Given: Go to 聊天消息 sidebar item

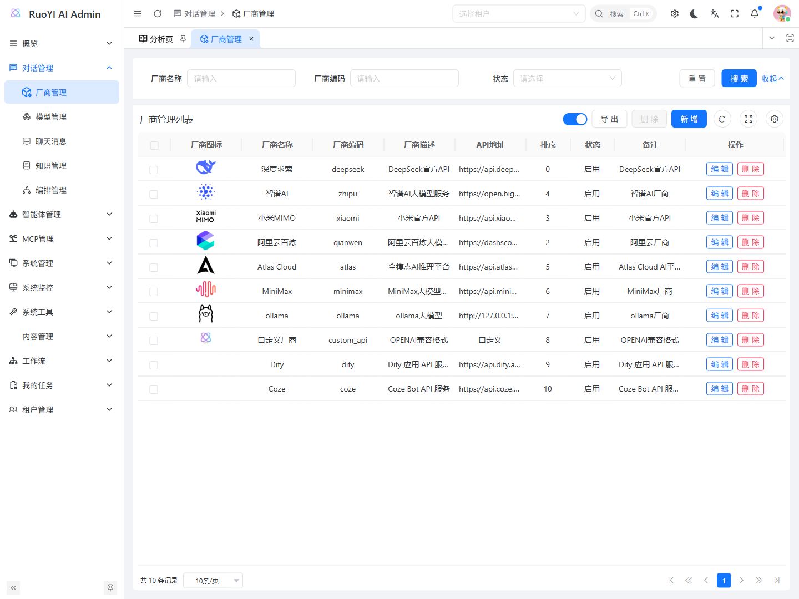Looking at the screenshot, I should tap(62, 141).
